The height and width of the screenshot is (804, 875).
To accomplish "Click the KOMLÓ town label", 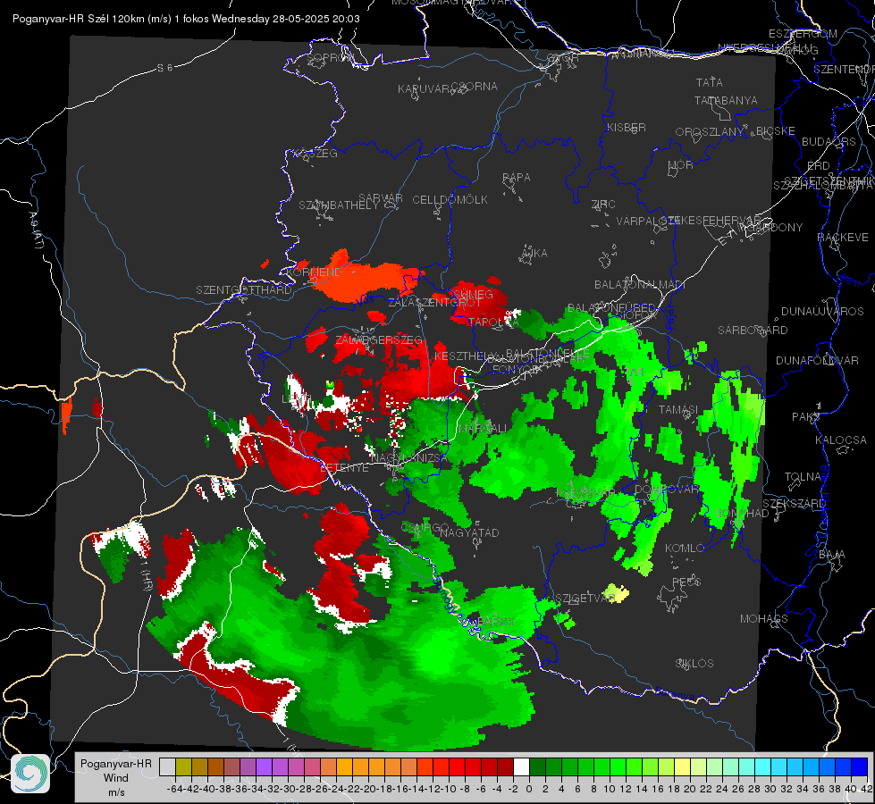I will [x=685, y=549].
